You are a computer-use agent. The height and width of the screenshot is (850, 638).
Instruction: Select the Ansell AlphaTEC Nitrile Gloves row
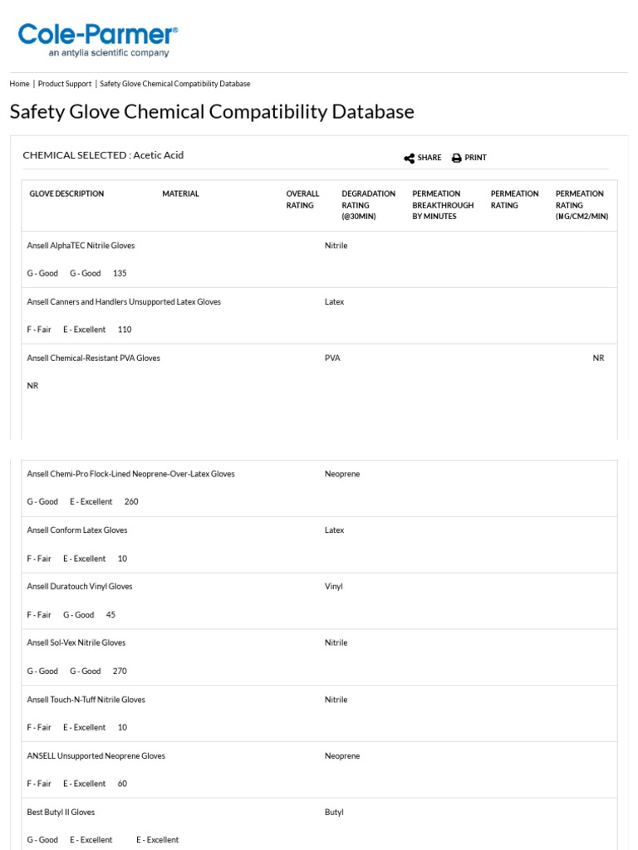[81, 246]
